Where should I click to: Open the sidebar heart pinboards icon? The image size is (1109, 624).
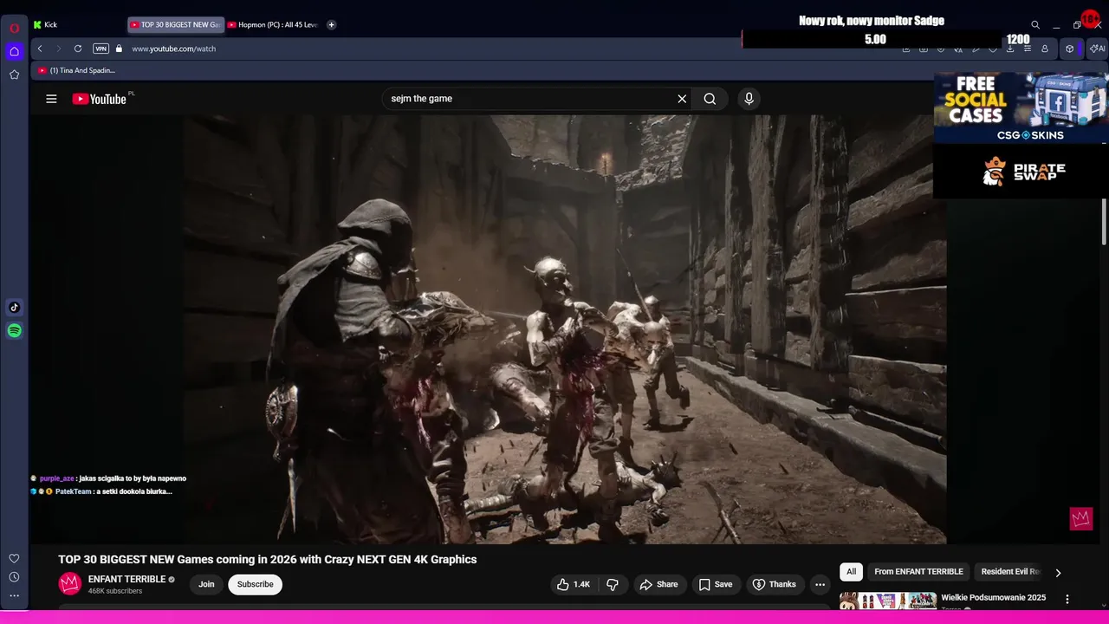[14, 558]
